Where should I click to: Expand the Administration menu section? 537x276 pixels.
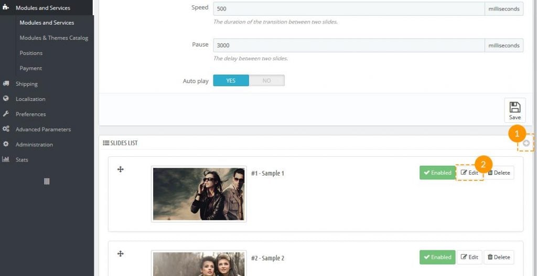[34, 144]
